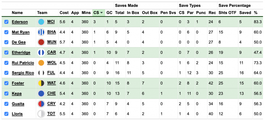This screenshot has height=121, width=265.
Task: Uncheck the checkbox next to Kepa
Action: point(6,94)
